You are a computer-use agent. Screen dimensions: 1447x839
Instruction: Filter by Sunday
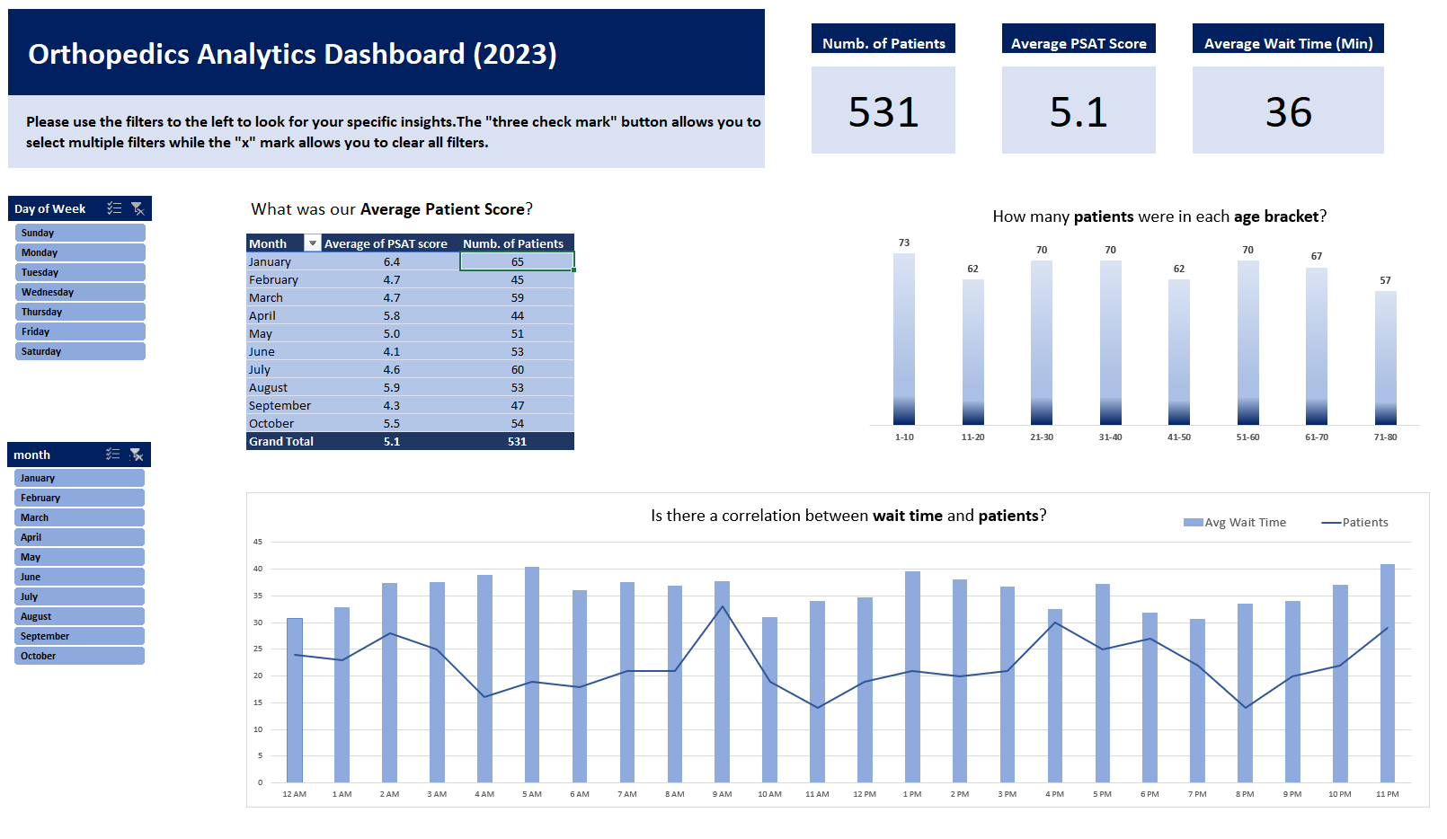(x=80, y=233)
